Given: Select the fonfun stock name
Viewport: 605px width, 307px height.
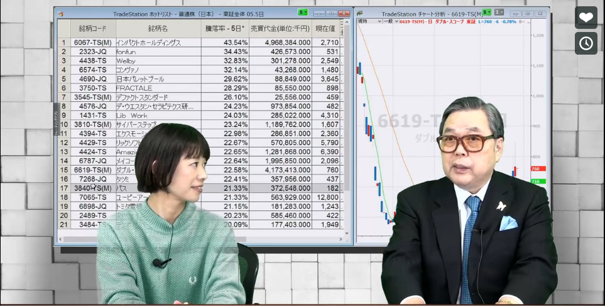Looking at the screenshot, I should pyautogui.click(x=126, y=51).
